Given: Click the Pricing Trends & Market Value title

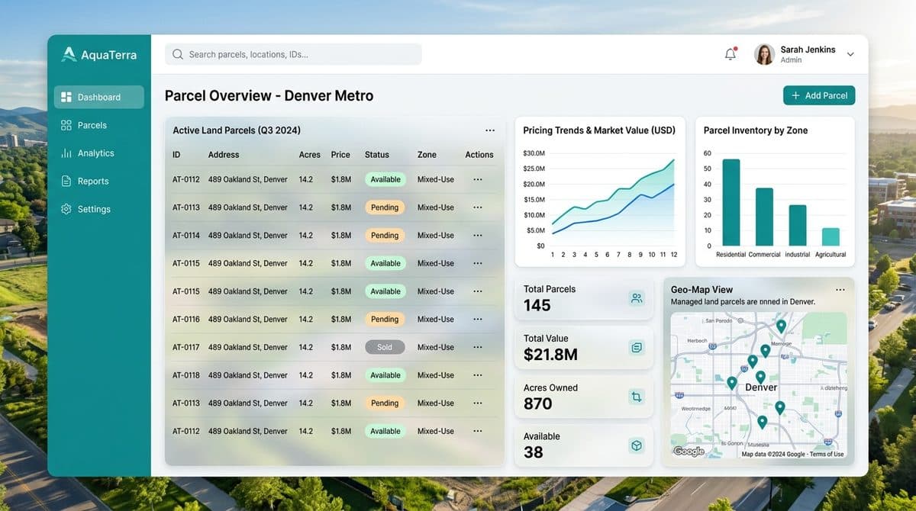Looking at the screenshot, I should (599, 130).
